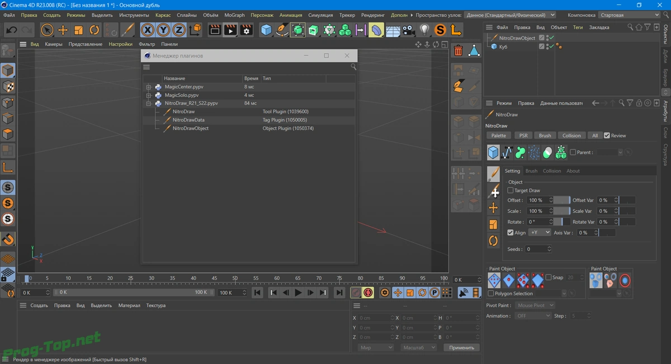Click the spline Pen tool icon
The height and width of the screenshot is (364, 671).
282,30
